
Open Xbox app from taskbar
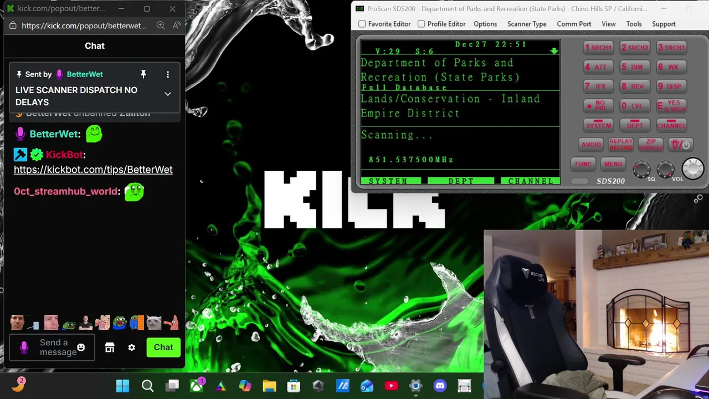point(197,386)
